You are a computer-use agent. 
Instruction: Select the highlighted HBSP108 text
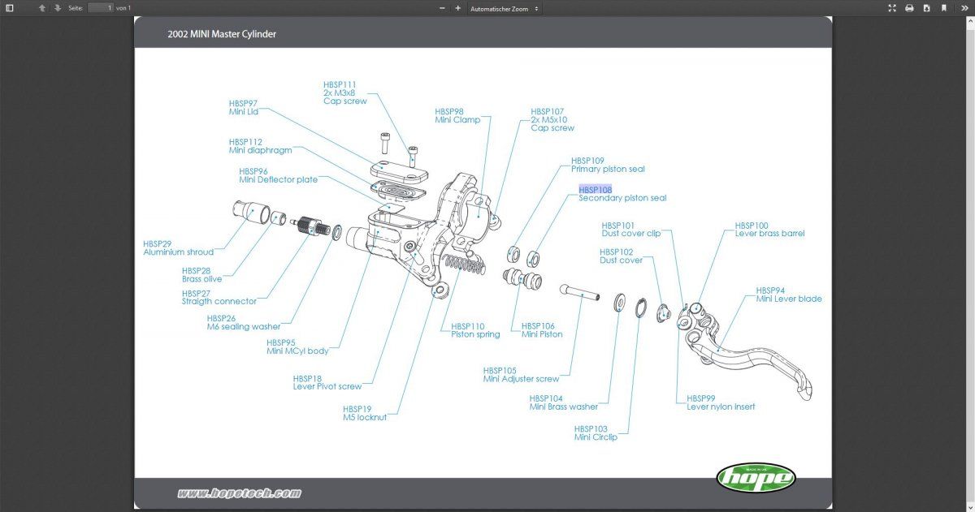click(x=596, y=189)
